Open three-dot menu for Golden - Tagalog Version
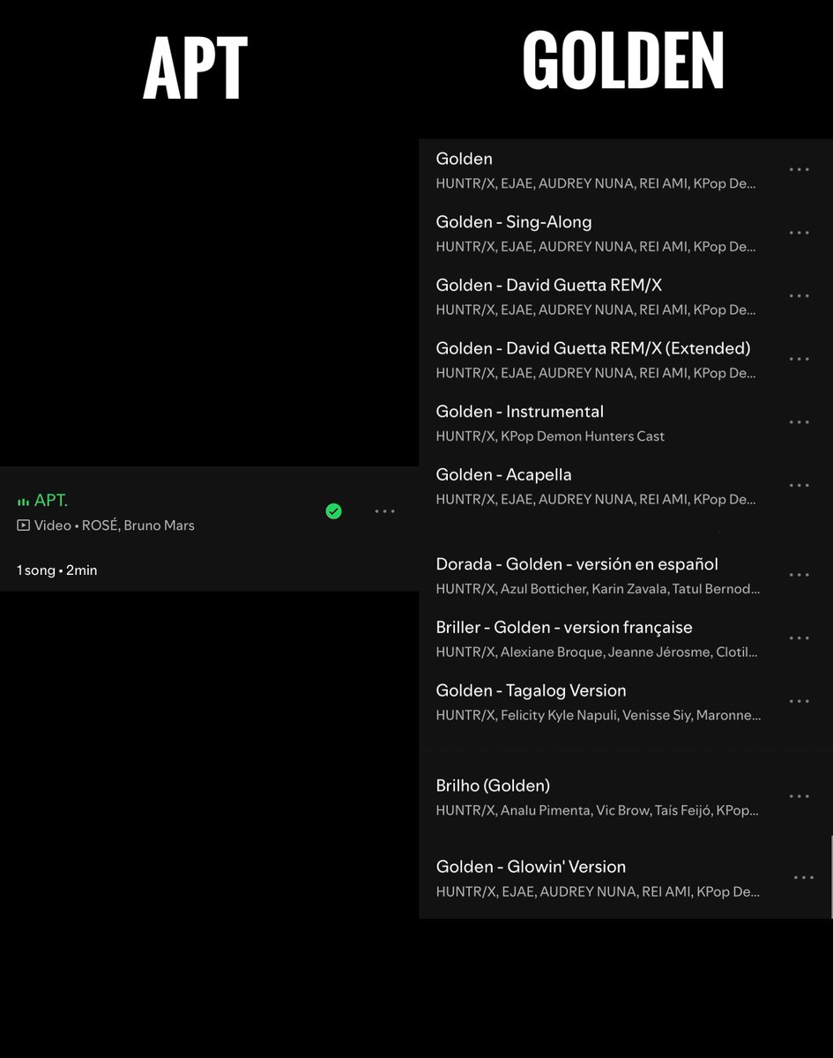Viewport: 833px width, 1058px height. click(799, 702)
